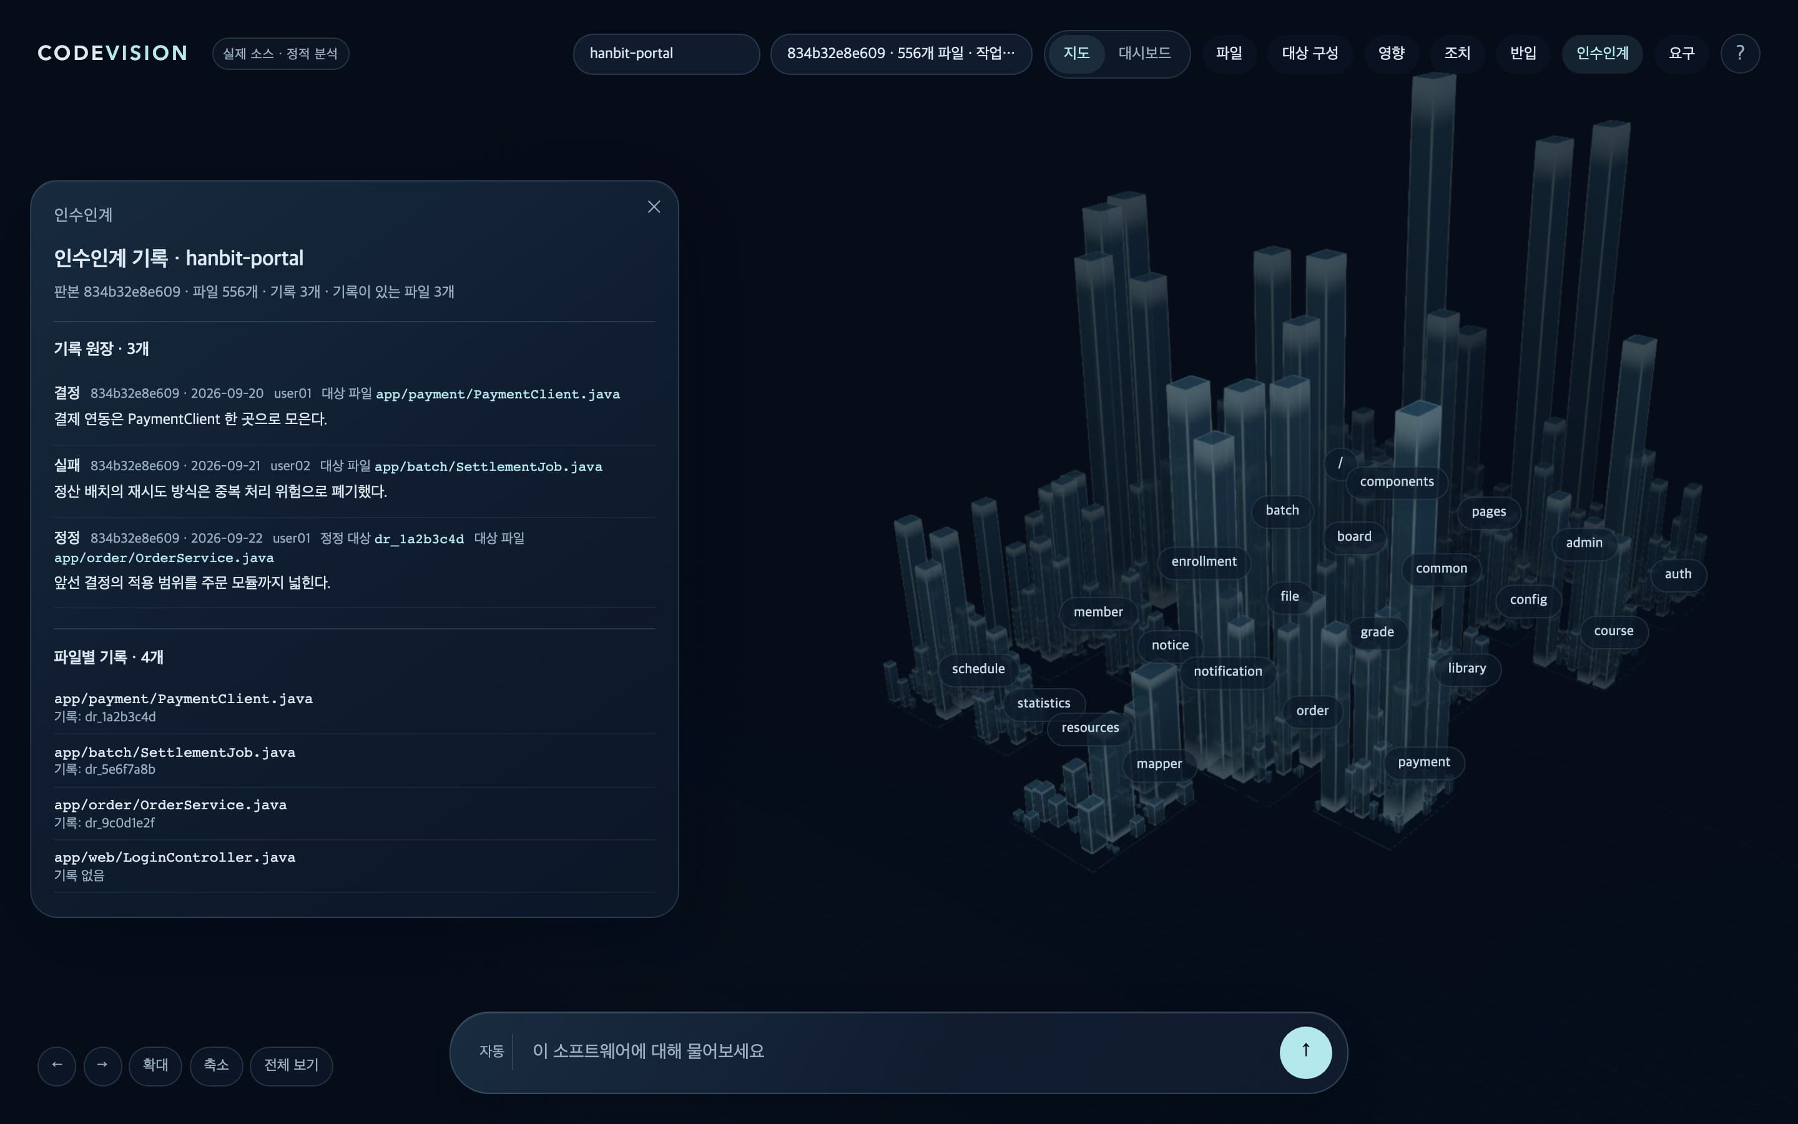Switch to the 대시보드 view

(1144, 54)
